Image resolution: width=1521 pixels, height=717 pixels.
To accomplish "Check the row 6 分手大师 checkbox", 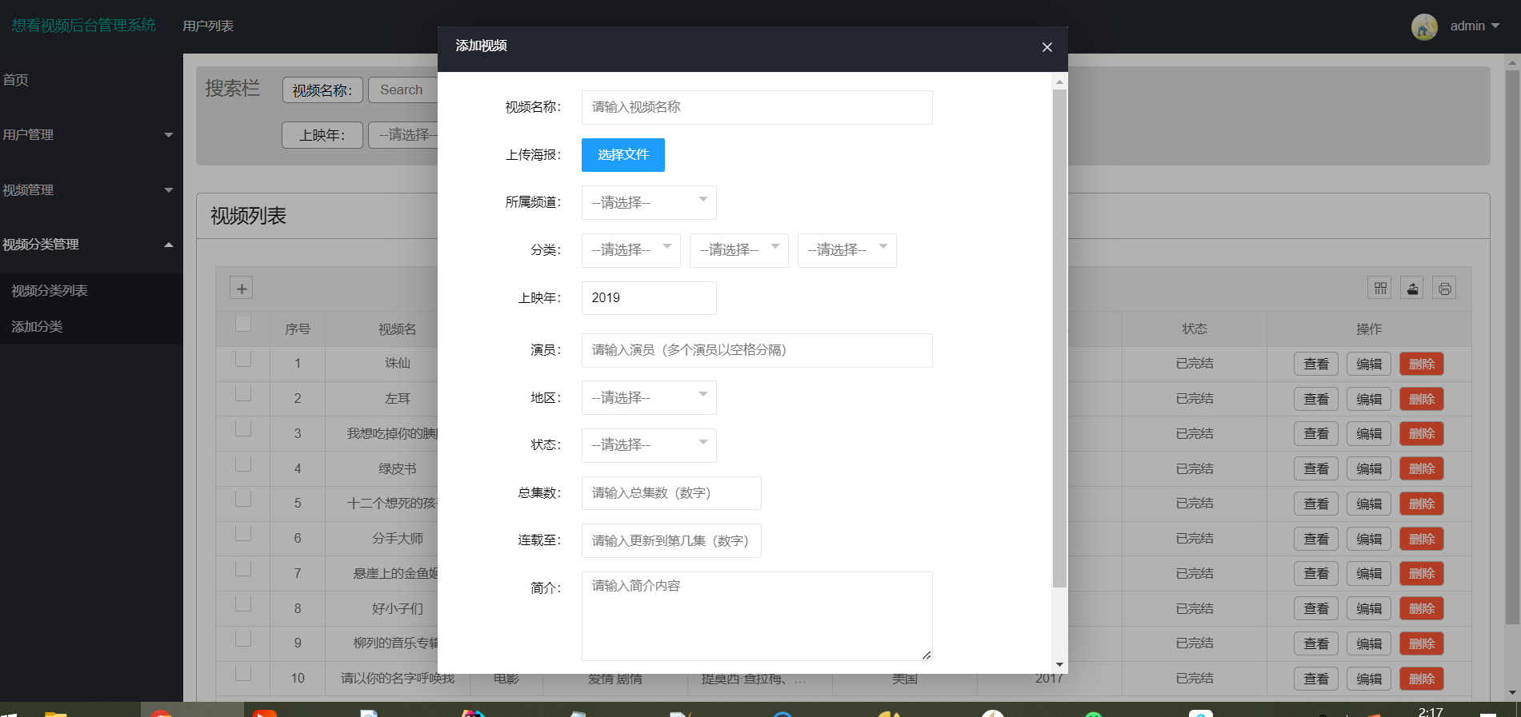I will [243, 534].
